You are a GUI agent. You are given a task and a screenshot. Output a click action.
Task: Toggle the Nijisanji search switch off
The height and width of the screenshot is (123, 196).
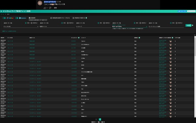[x=4, y=18]
